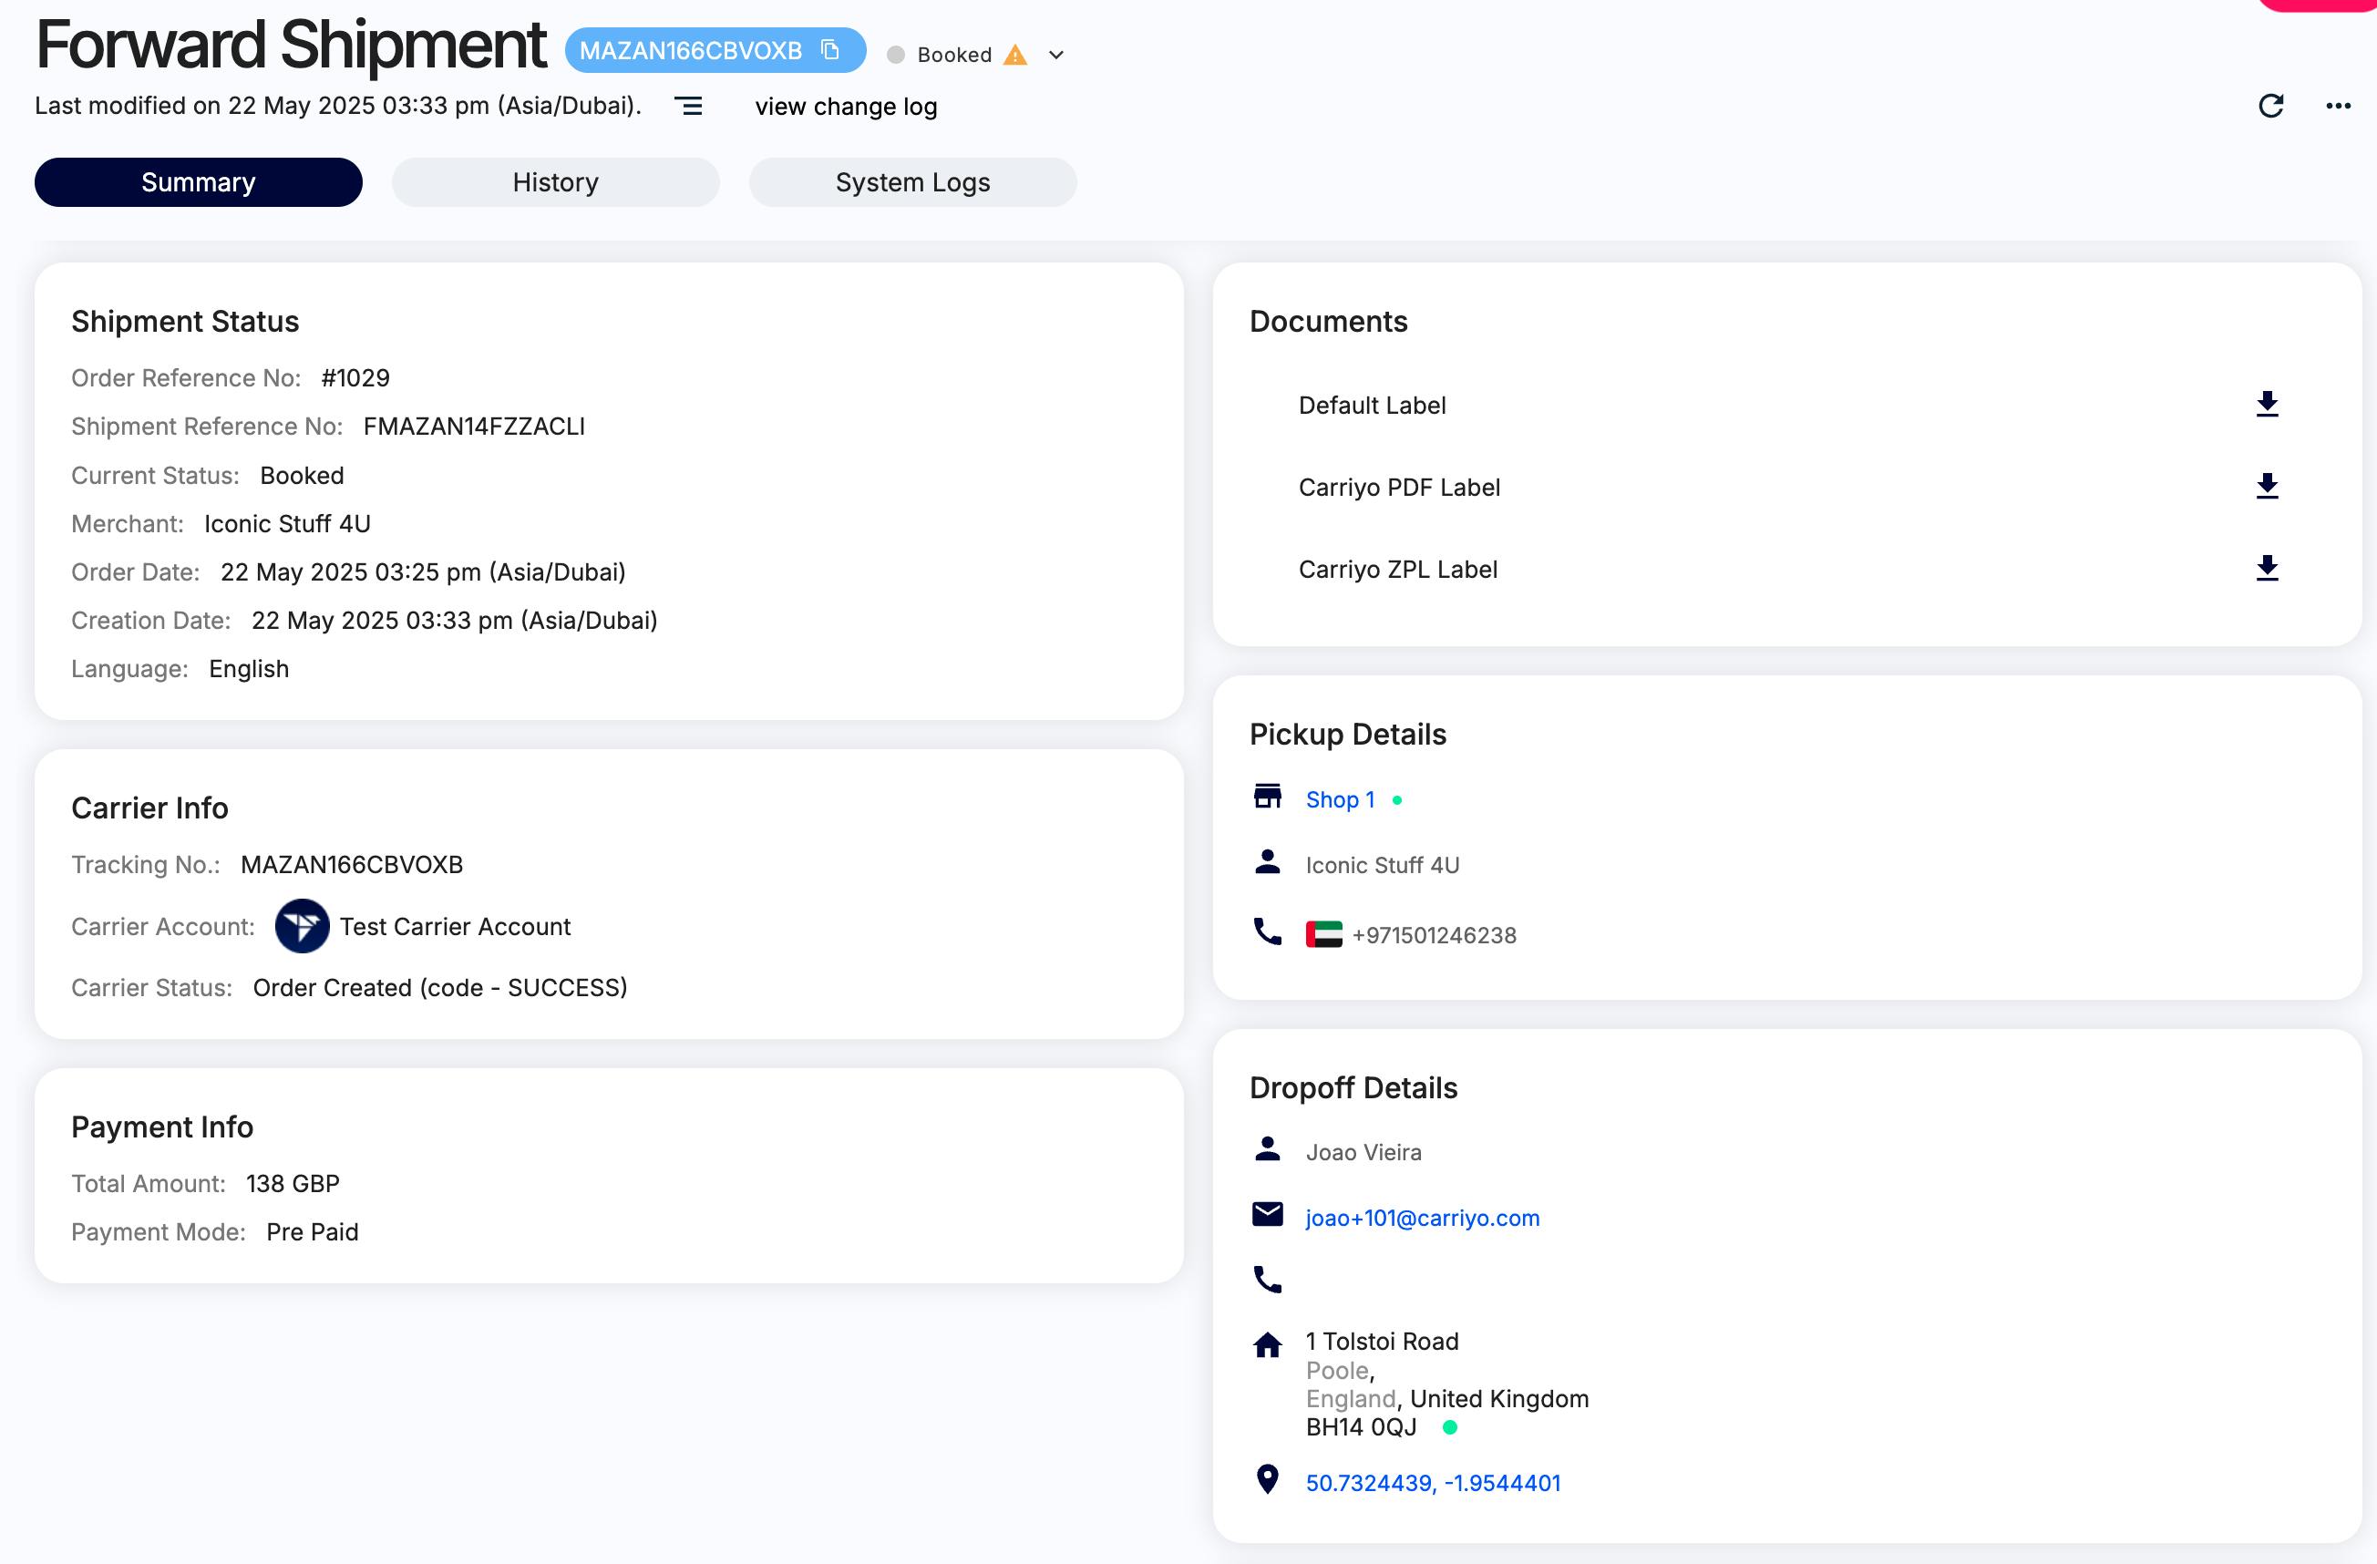The width and height of the screenshot is (2377, 1564).
Task: Select the pickup phone number +971501246238
Action: 1435,936
